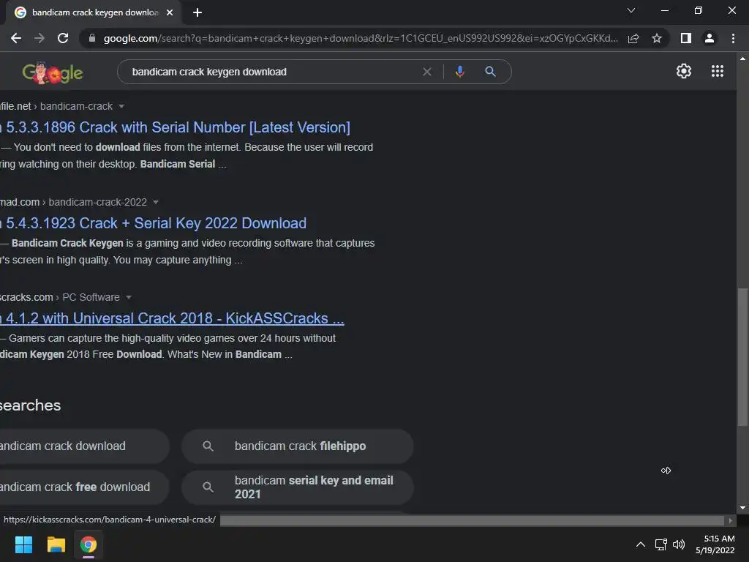Clear the search box text

pyautogui.click(x=427, y=72)
